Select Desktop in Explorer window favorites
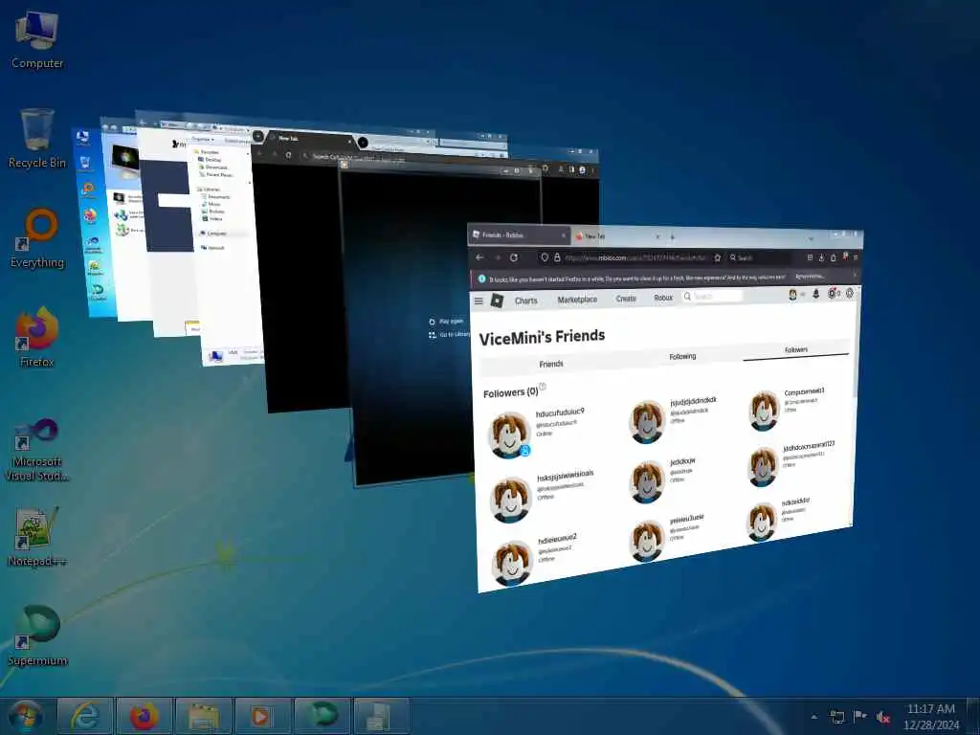980x735 pixels. point(210,160)
